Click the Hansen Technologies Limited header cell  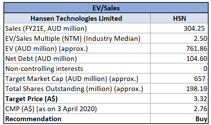tap(77, 18)
